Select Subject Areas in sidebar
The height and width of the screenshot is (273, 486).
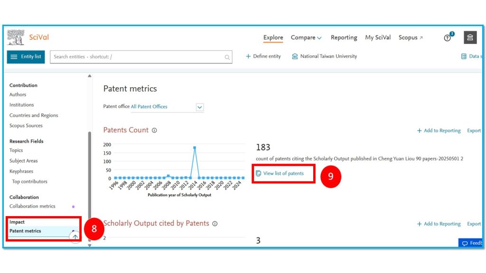tap(23, 161)
